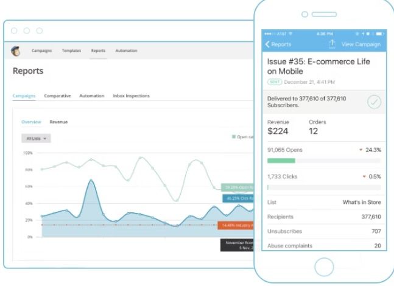Image resolution: width=394 pixels, height=286 pixels.
Task: Tap the share icon in phone header
Action: point(332,44)
